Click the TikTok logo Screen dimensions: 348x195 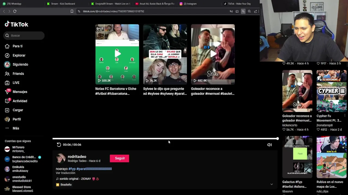[x=16, y=24]
